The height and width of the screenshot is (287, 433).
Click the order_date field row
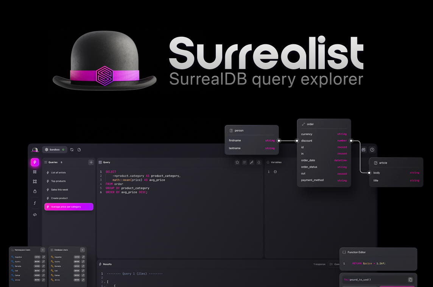(x=324, y=161)
